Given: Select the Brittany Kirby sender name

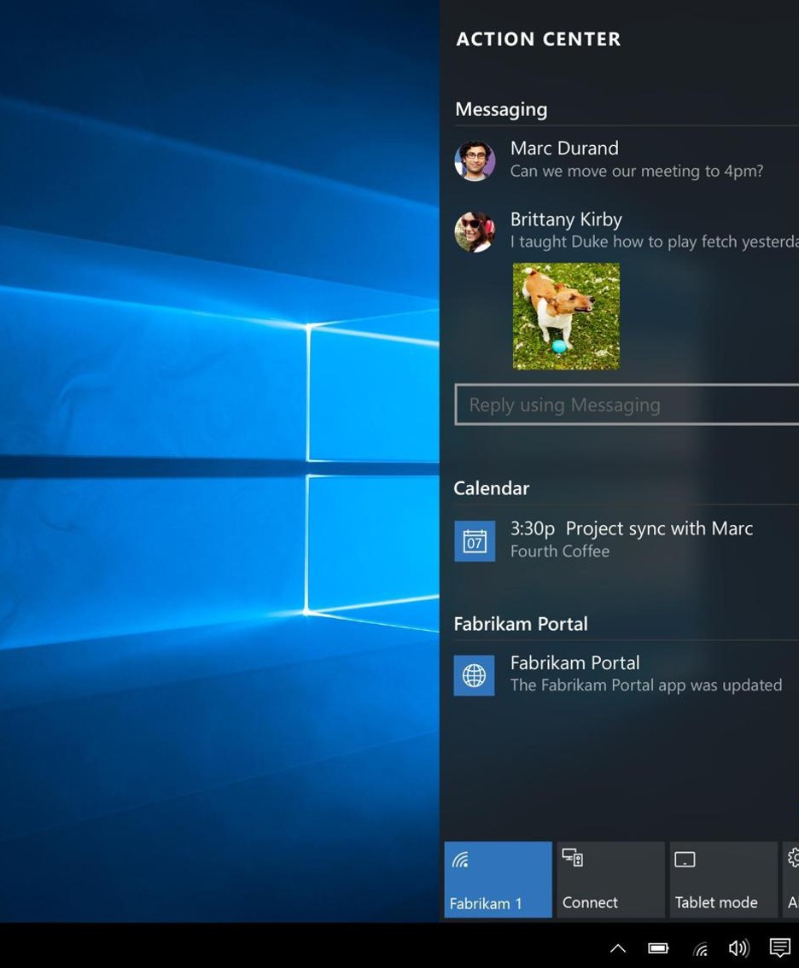Looking at the screenshot, I should 566,219.
